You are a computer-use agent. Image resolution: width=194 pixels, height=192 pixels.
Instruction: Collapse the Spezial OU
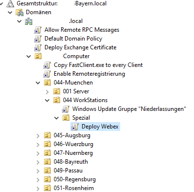(57, 118)
